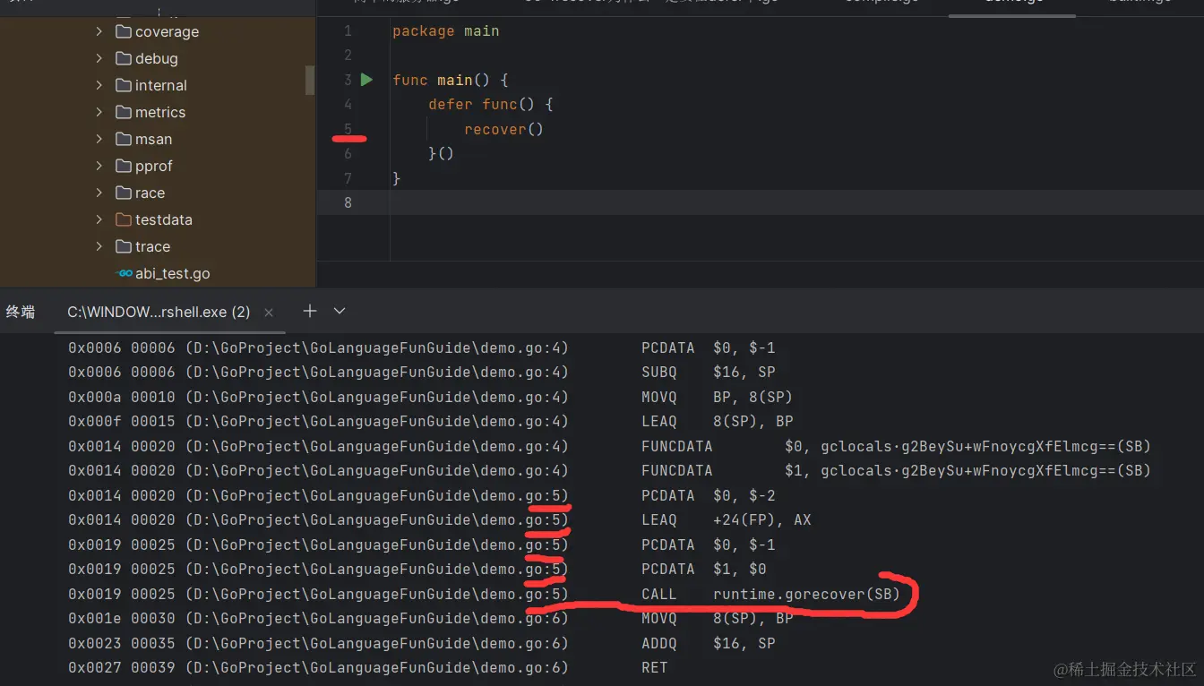Click "CALL runtime.gorecover(SB)" in terminal output
Viewport: 1204px width, 686px height.
pyautogui.click(x=770, y=595)
